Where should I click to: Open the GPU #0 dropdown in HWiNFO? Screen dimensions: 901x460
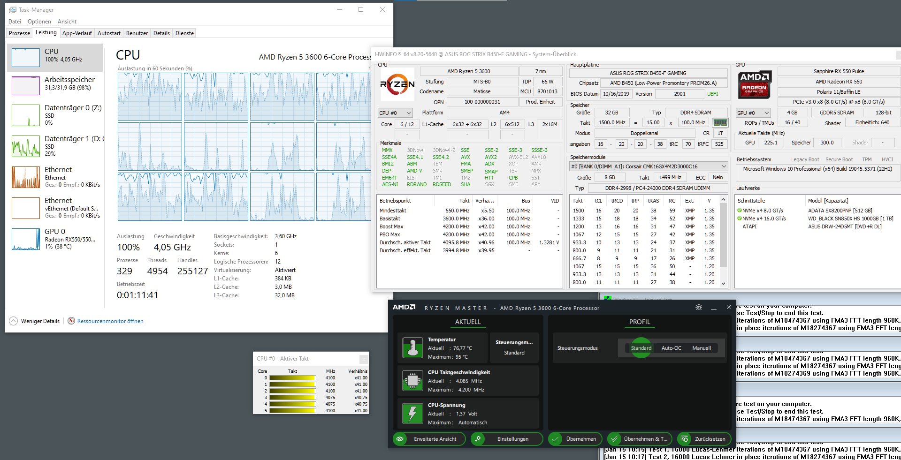point(753,113)
